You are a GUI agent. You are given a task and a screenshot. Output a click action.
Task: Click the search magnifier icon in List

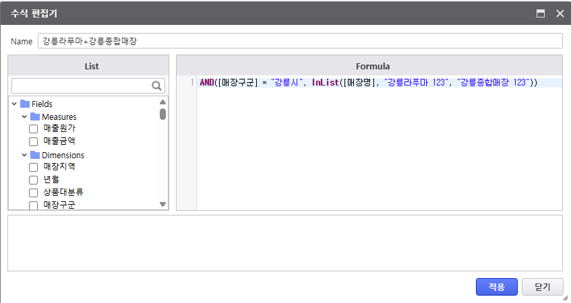pos(157,86)
